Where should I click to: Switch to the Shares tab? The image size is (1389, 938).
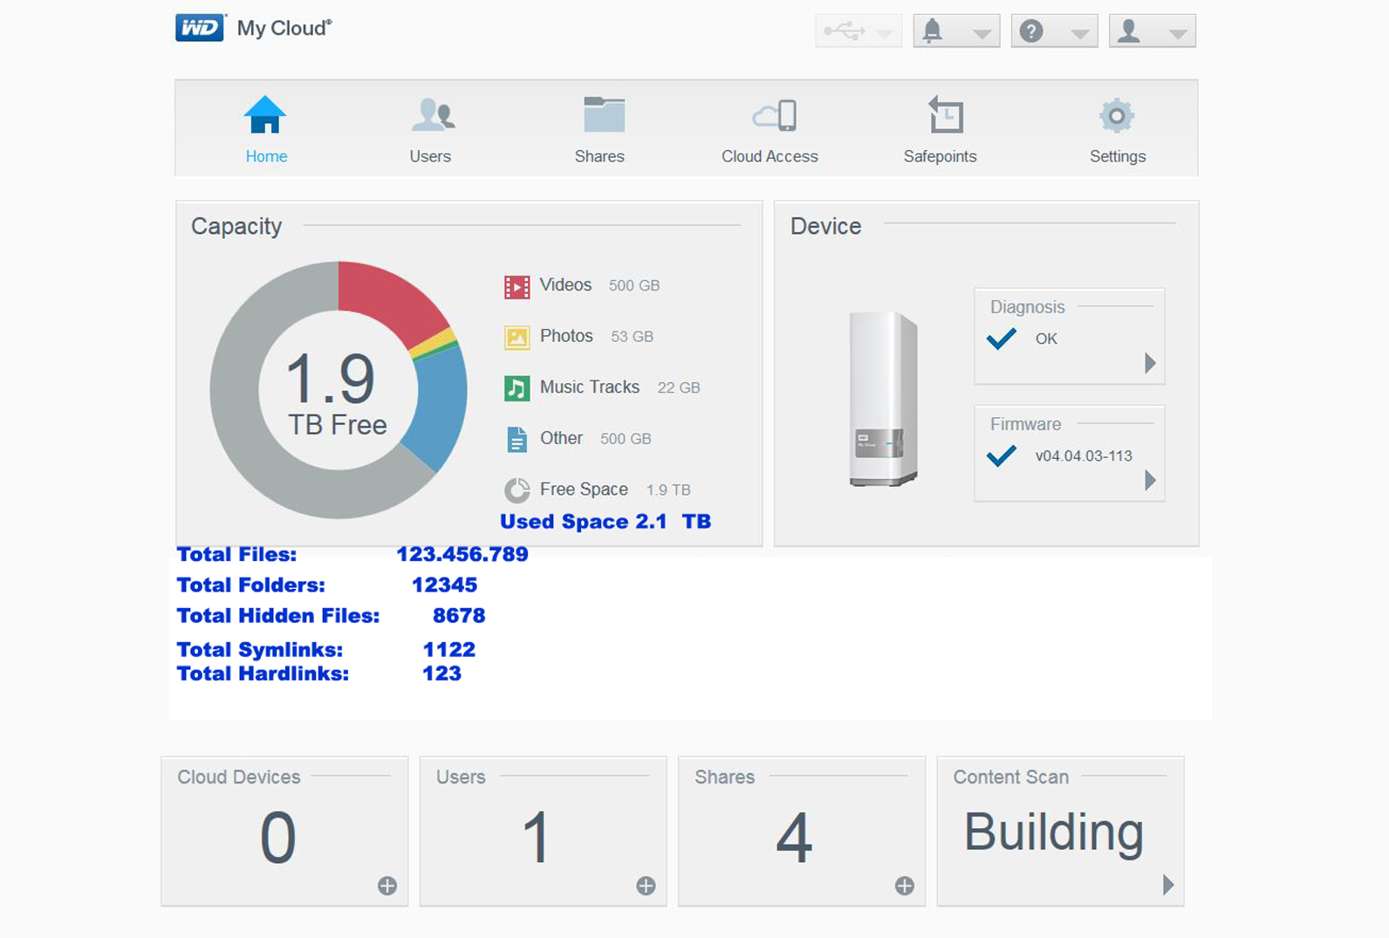(x=600, y=129)
